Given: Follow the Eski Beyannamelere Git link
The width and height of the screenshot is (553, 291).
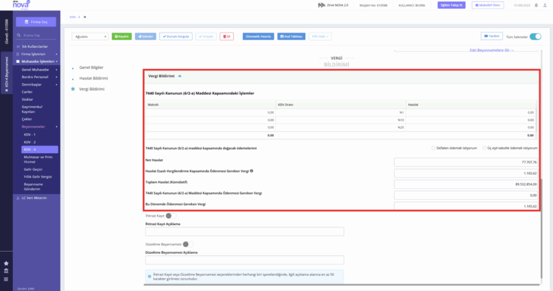Looking at the screenshot, I should 491,50.
